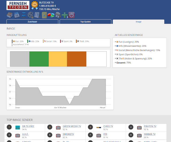Click the Fernseh Tycoon logo
Screen dimensions: 171x142
(x=18, y=5)
